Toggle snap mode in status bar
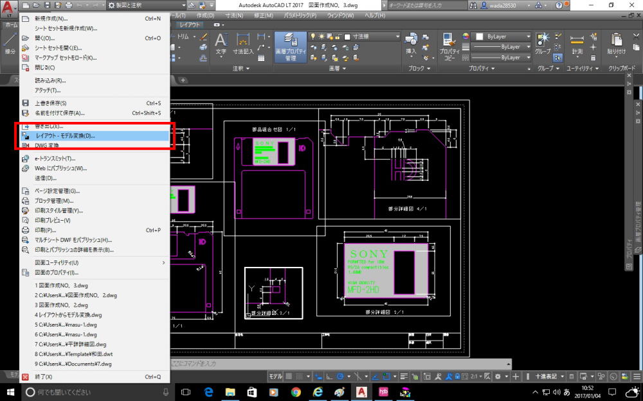643x401 pixels. pos(300,377)
